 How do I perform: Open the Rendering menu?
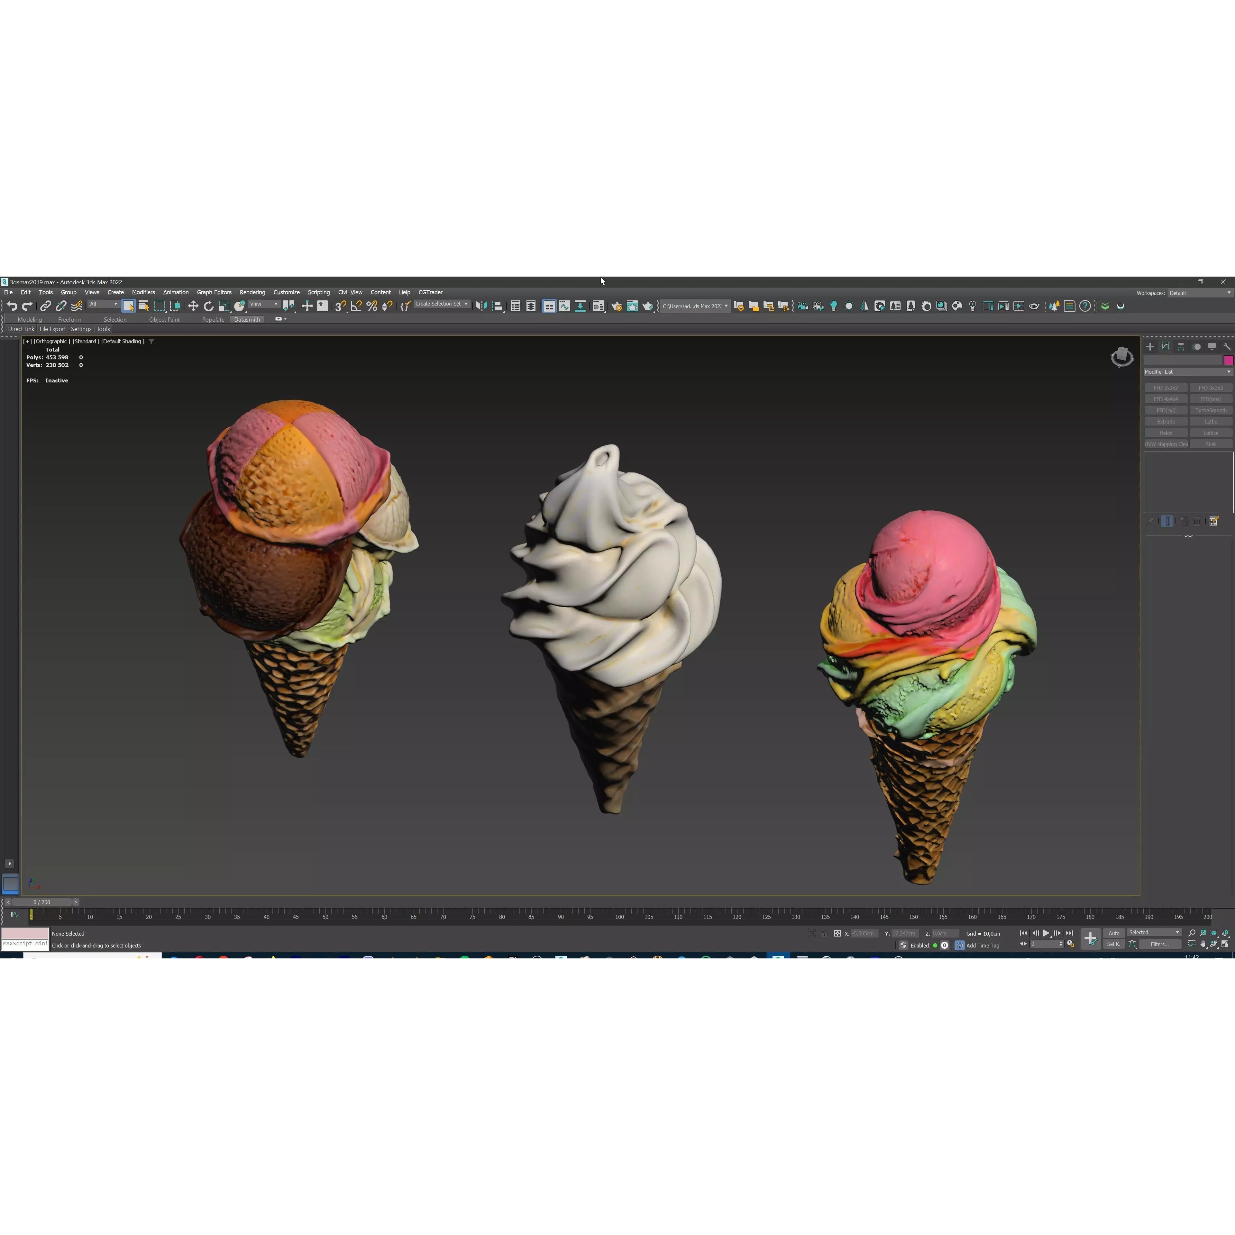click(x=252, y=292)
